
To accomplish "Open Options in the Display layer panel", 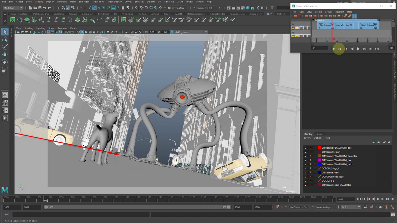I will [318, 138].
